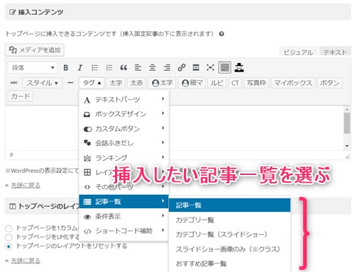Apply strikethrough formatting

14,83
